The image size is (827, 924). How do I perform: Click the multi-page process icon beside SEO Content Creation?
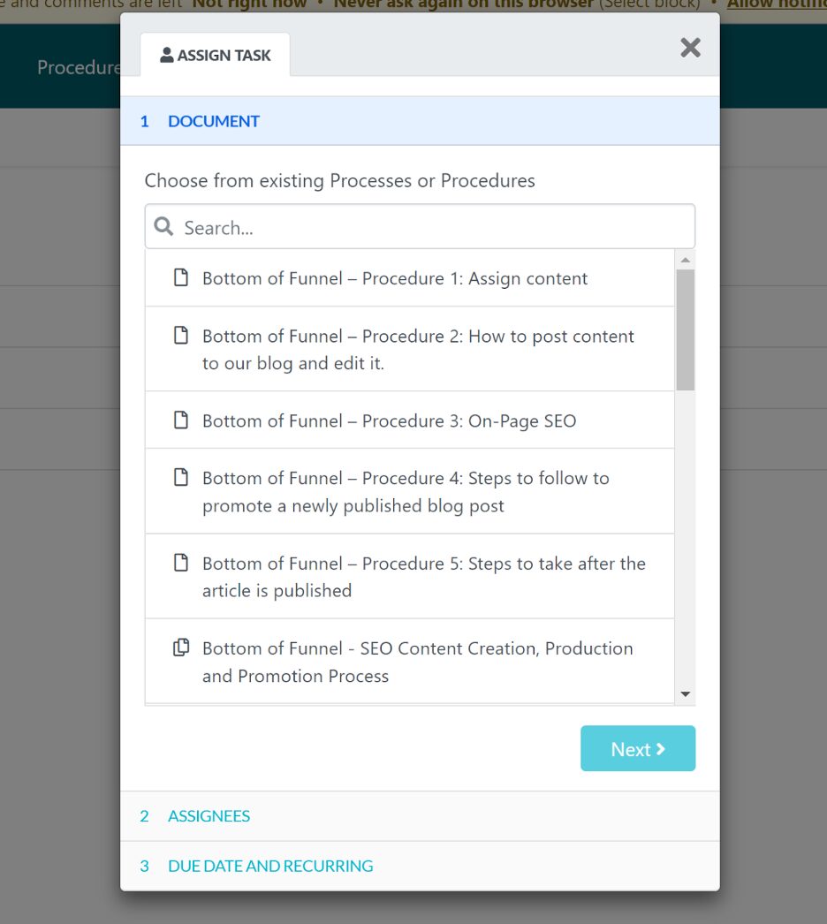tap(181, 648)
